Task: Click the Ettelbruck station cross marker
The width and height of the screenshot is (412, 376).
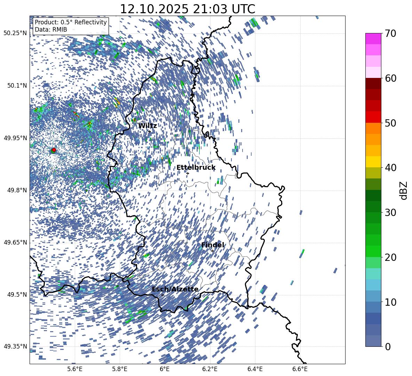Action: (188, 173)
